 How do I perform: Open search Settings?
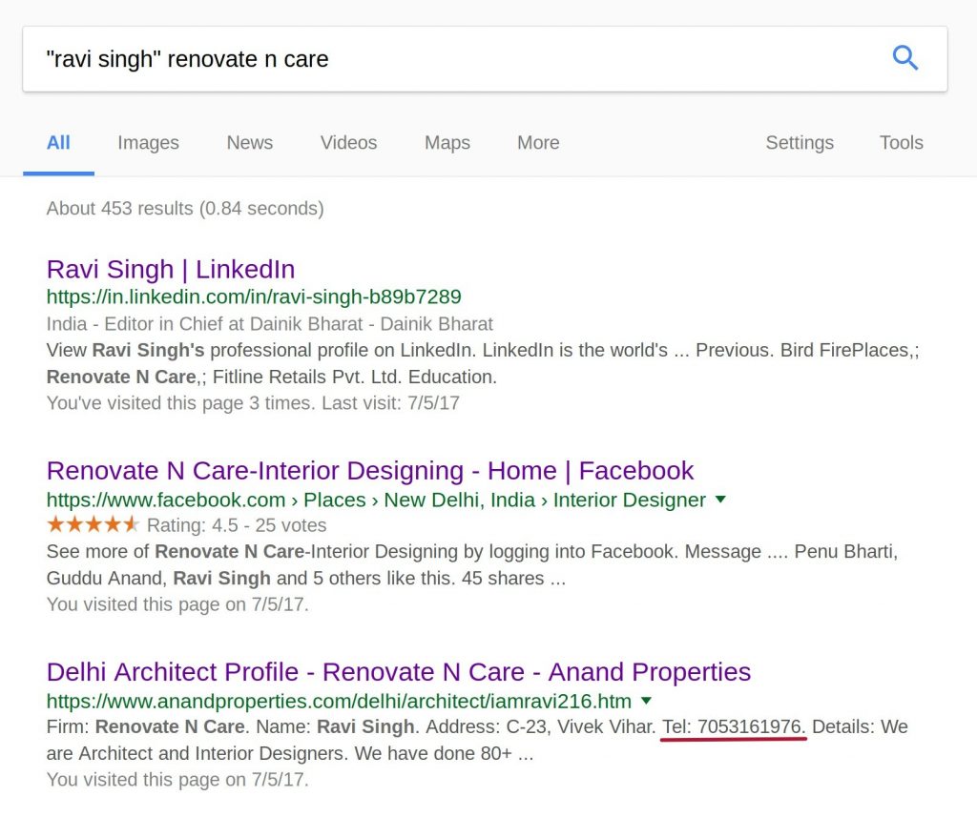(800, 143)
